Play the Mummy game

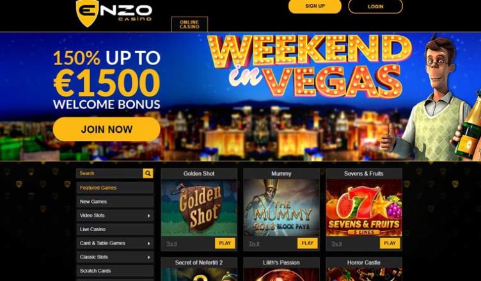point(308,243)
